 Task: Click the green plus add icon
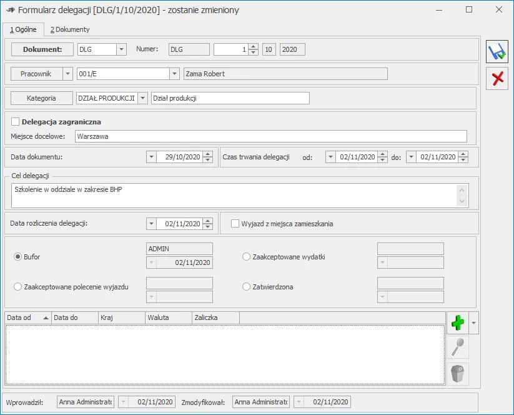tap(457, 322)
